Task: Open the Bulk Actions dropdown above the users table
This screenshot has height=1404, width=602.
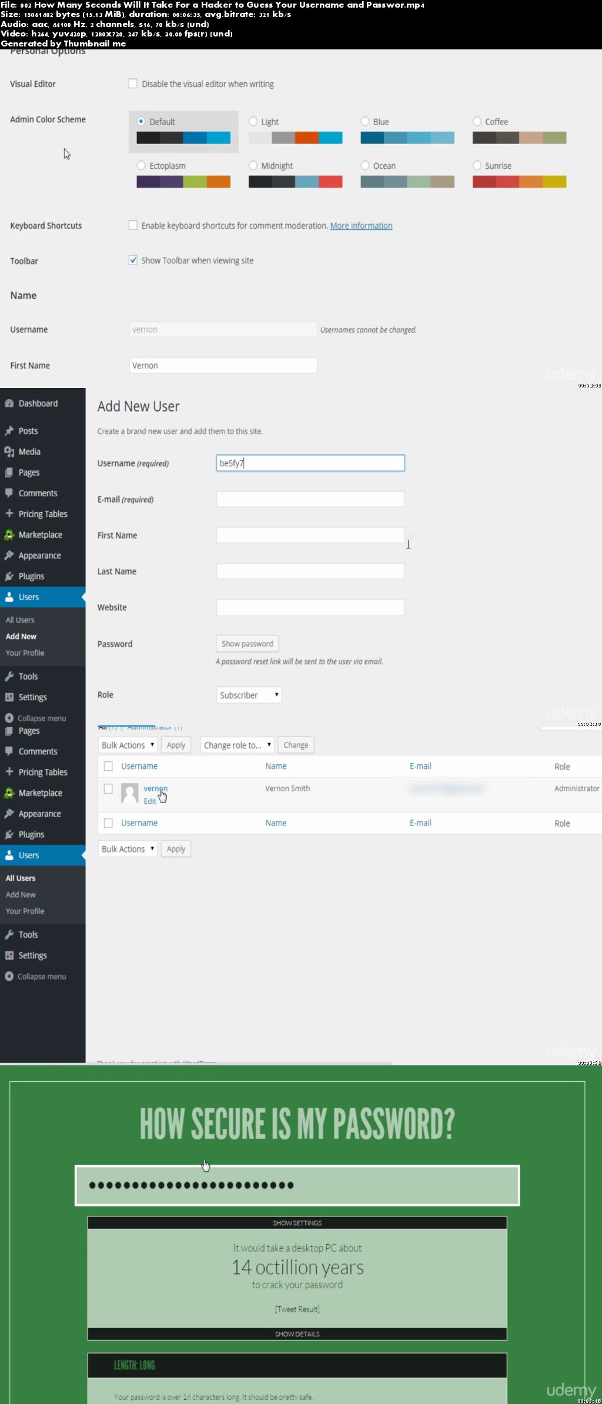Action: [x=128, y=745]
